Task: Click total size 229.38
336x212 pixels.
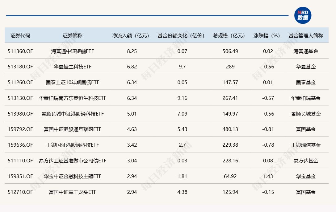Action: pos(230,145)
